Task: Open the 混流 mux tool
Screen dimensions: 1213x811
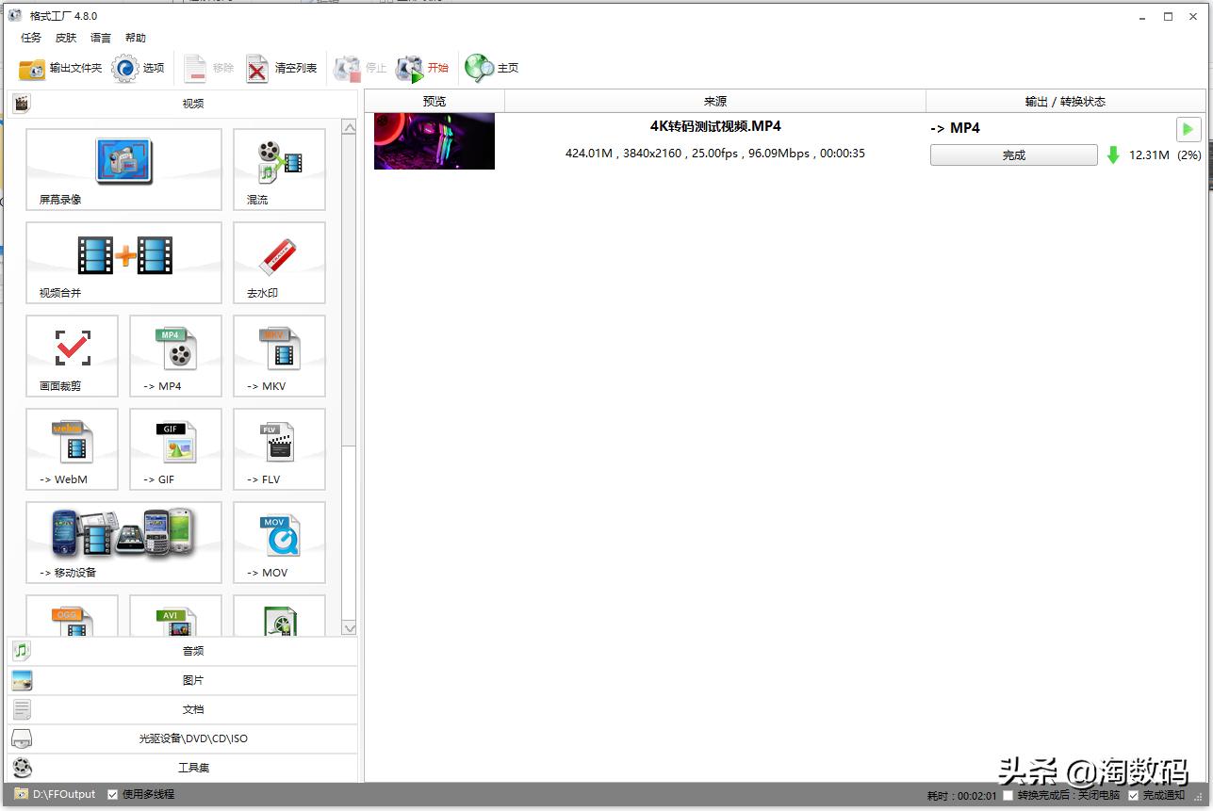Action: 278,170
